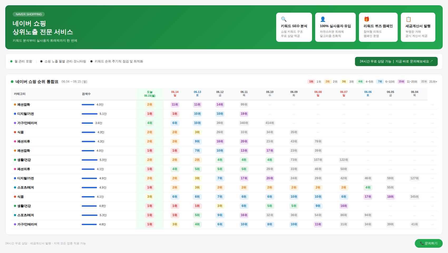Click the 키워드 순위 주기적 점검 및 최적화 tag
Image resolution: width=448 pixels, height=253 pixels.
[117, 61]
